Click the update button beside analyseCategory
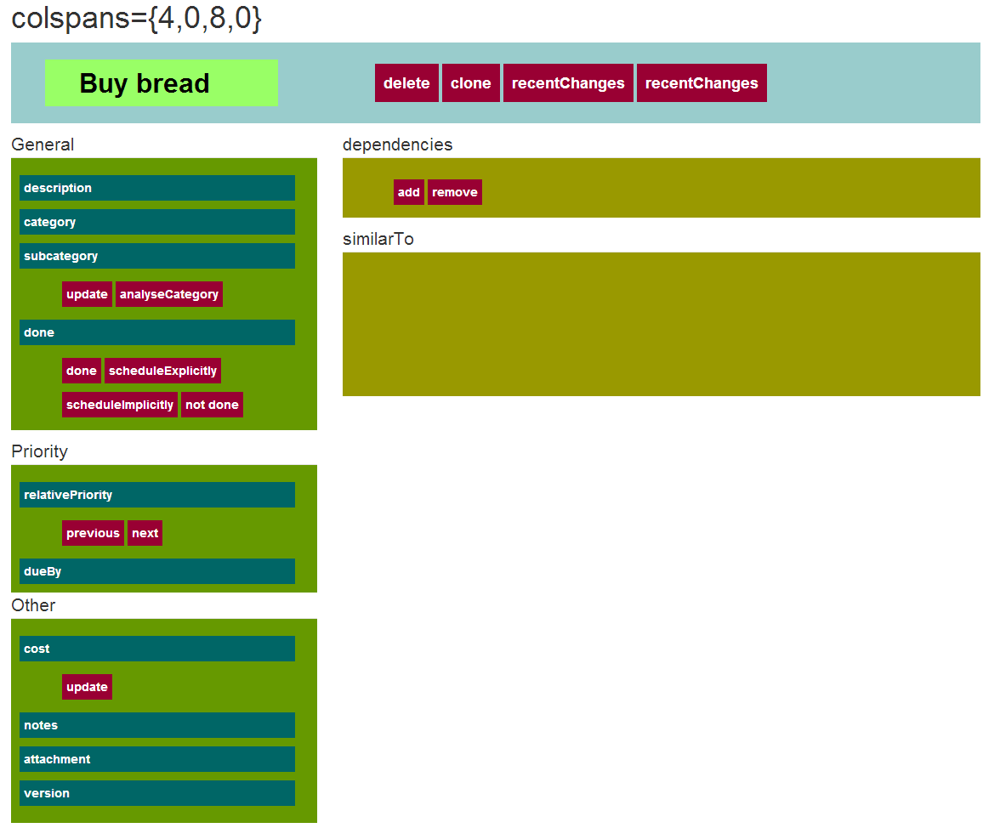 87,294
